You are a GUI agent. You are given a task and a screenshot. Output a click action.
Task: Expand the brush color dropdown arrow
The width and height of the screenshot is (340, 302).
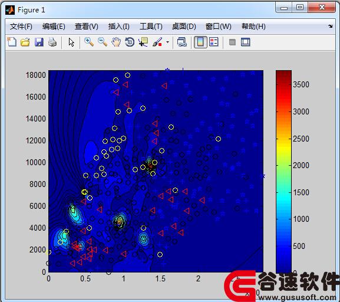pyautogui.click(x=167, y=42)
